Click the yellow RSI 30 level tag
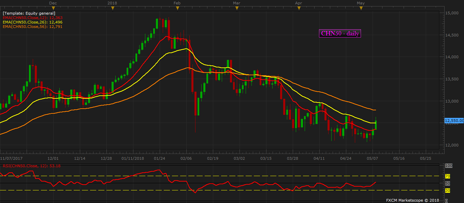464x203 pixels. (x=448, y=190)
